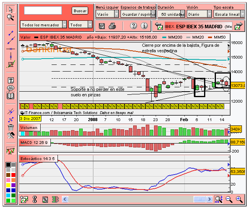Select the black color swatch
Screen dimensions: 249x208
[8, 165]
